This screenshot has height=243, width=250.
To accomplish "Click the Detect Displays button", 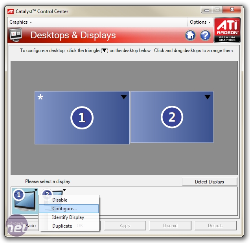I will 210,182.
